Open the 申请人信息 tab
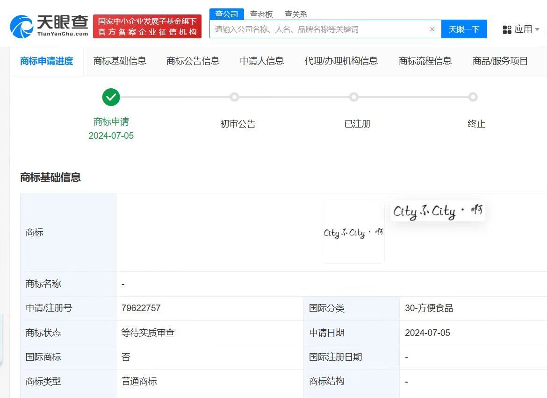This screenshot has width=547, height=398. pos(261,61)
